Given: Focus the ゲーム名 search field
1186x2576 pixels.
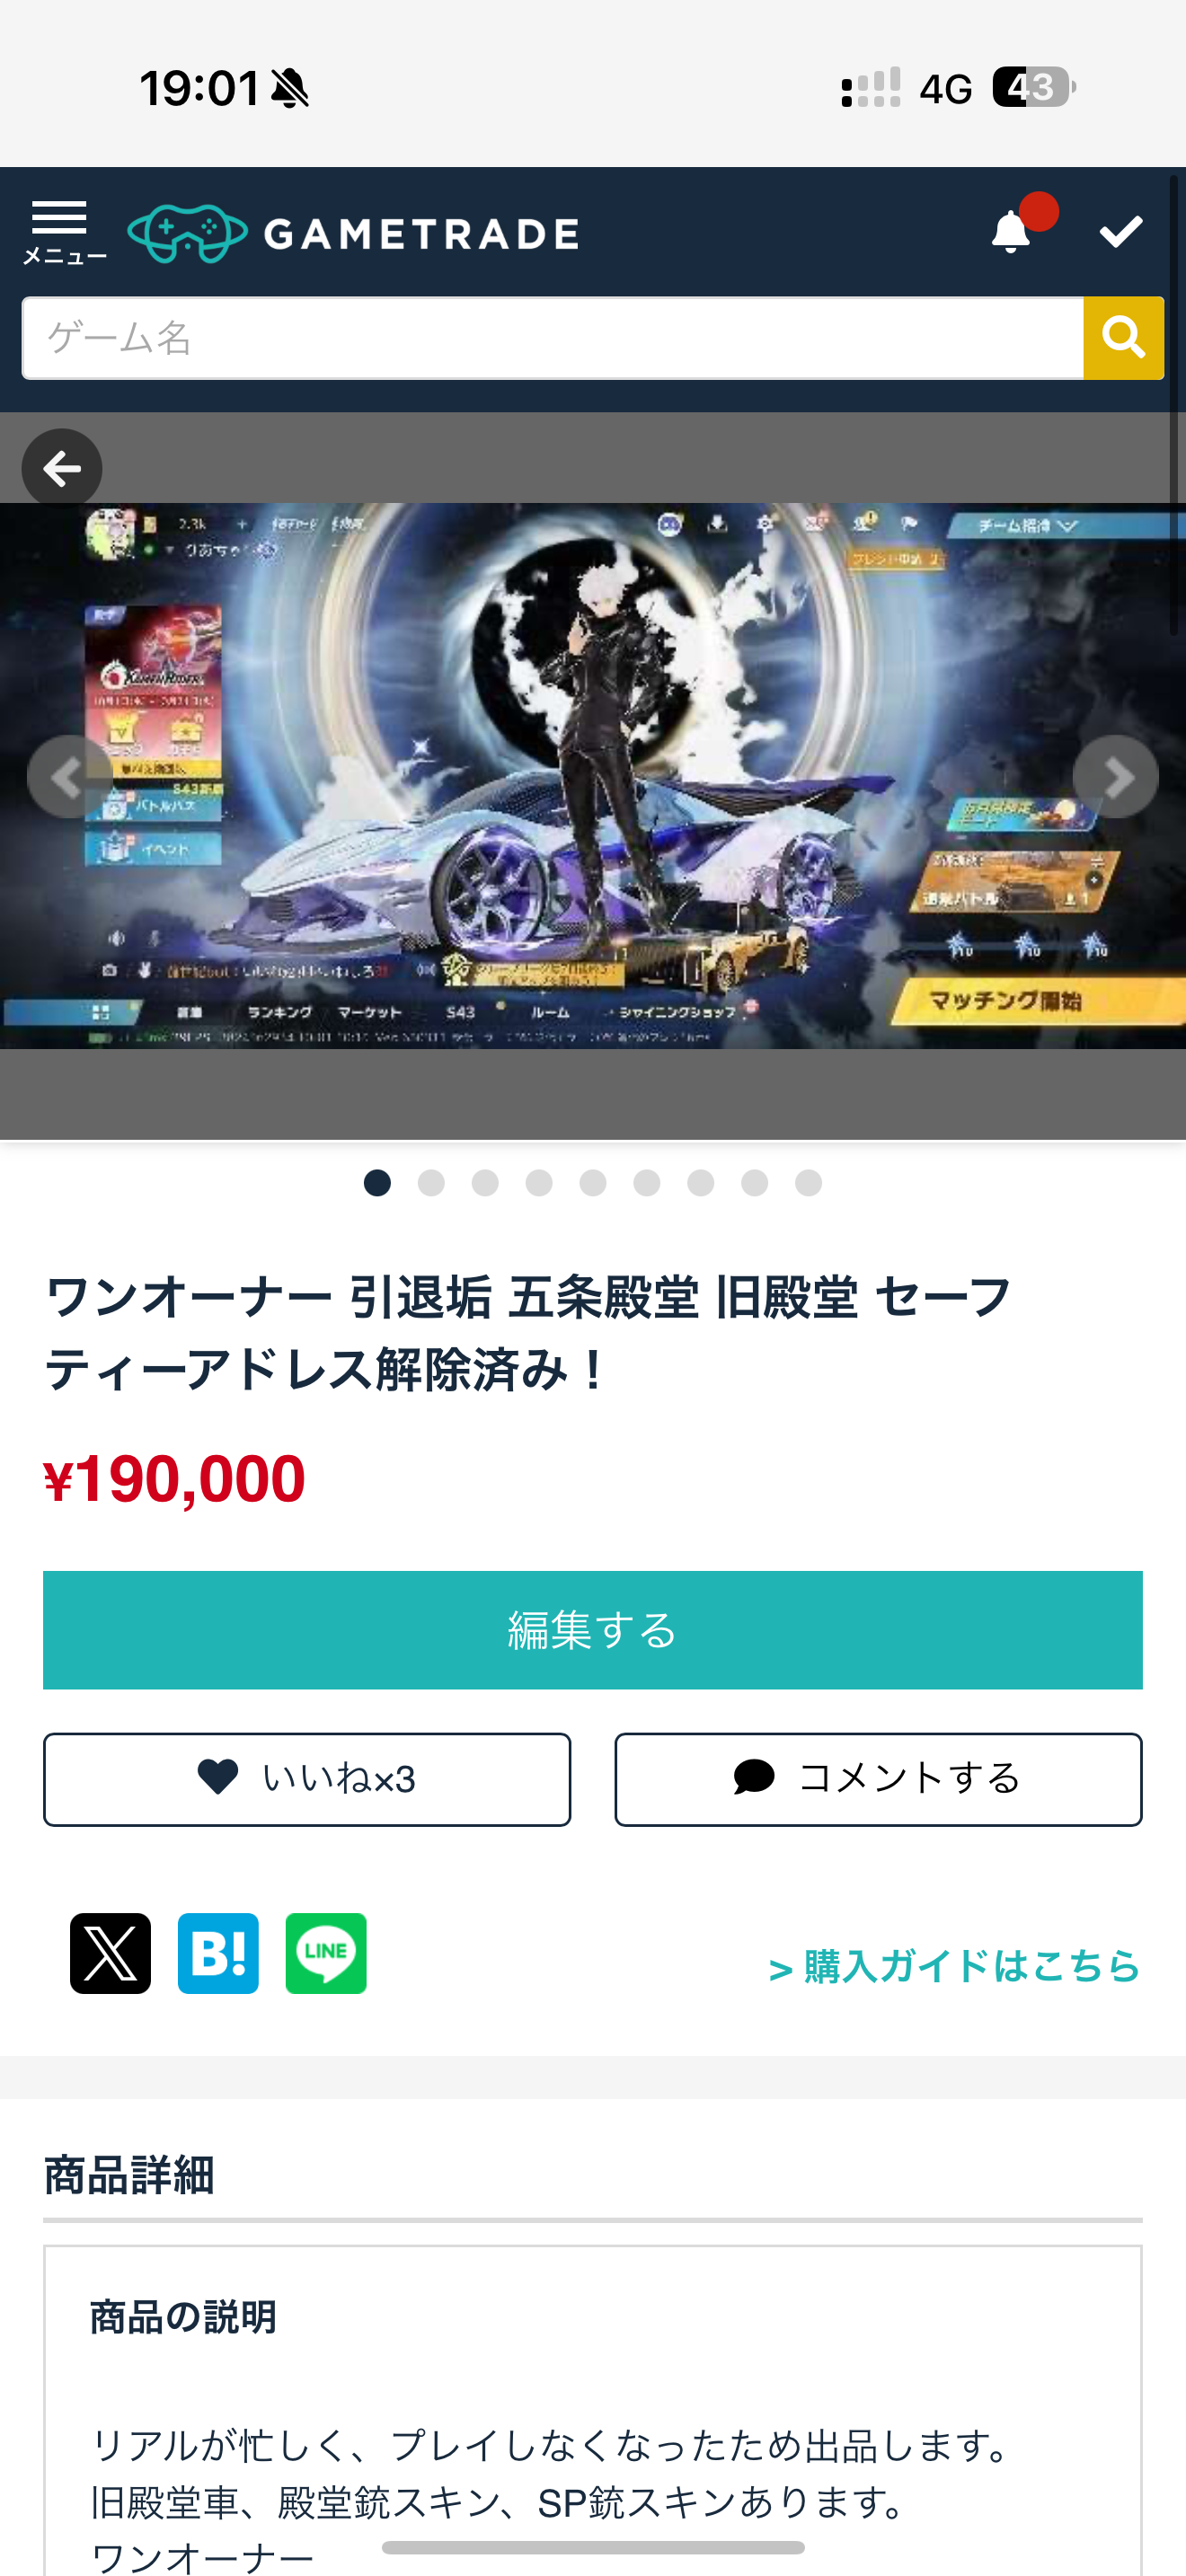Looking at the screenshot, I should click(553, 338).
